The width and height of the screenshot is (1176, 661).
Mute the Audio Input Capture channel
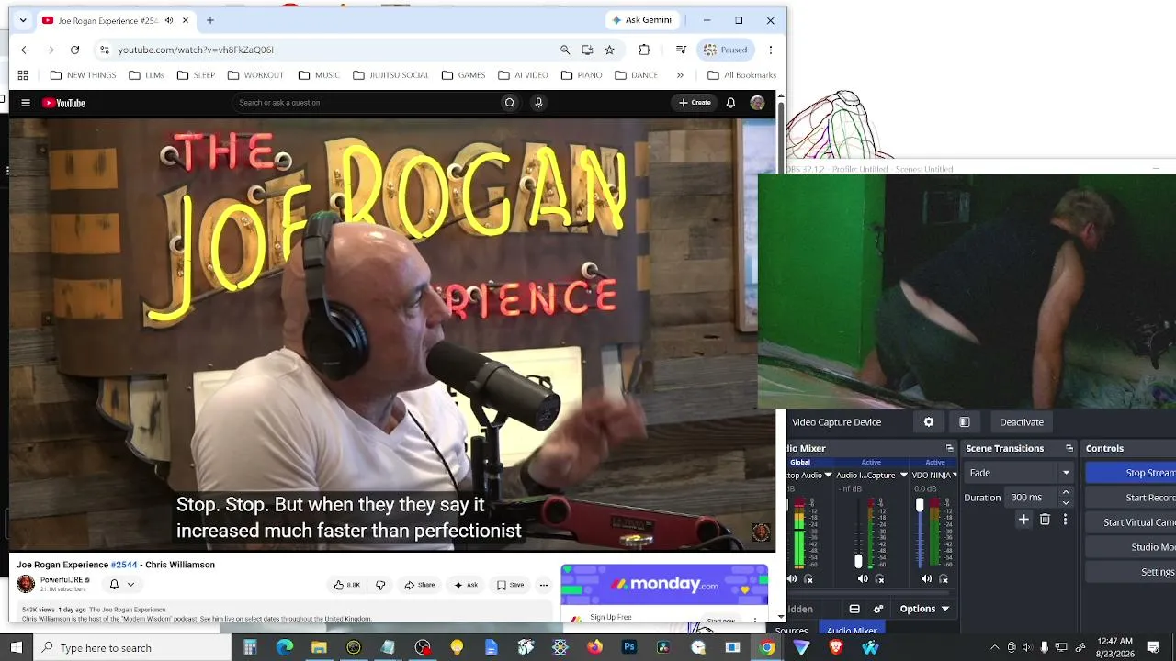pos(863,579)
